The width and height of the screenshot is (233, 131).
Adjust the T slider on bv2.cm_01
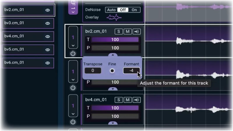coord(115,40)
